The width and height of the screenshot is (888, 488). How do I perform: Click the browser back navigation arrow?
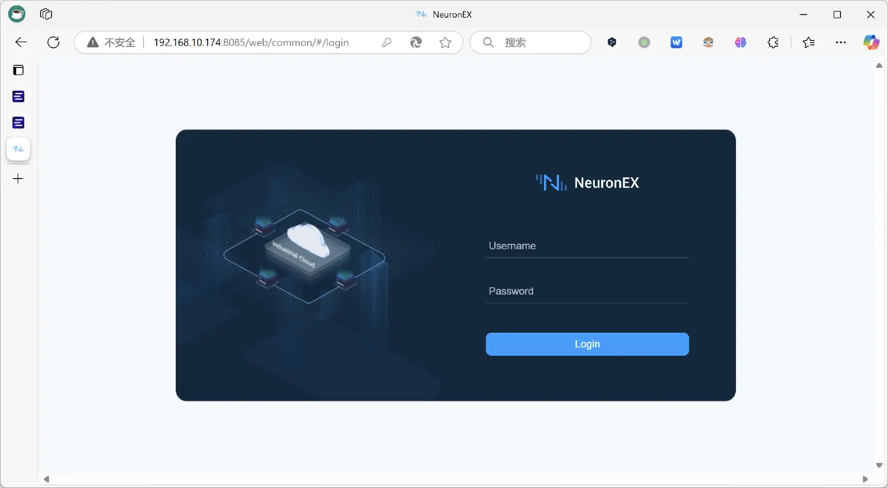click(21, 42)
